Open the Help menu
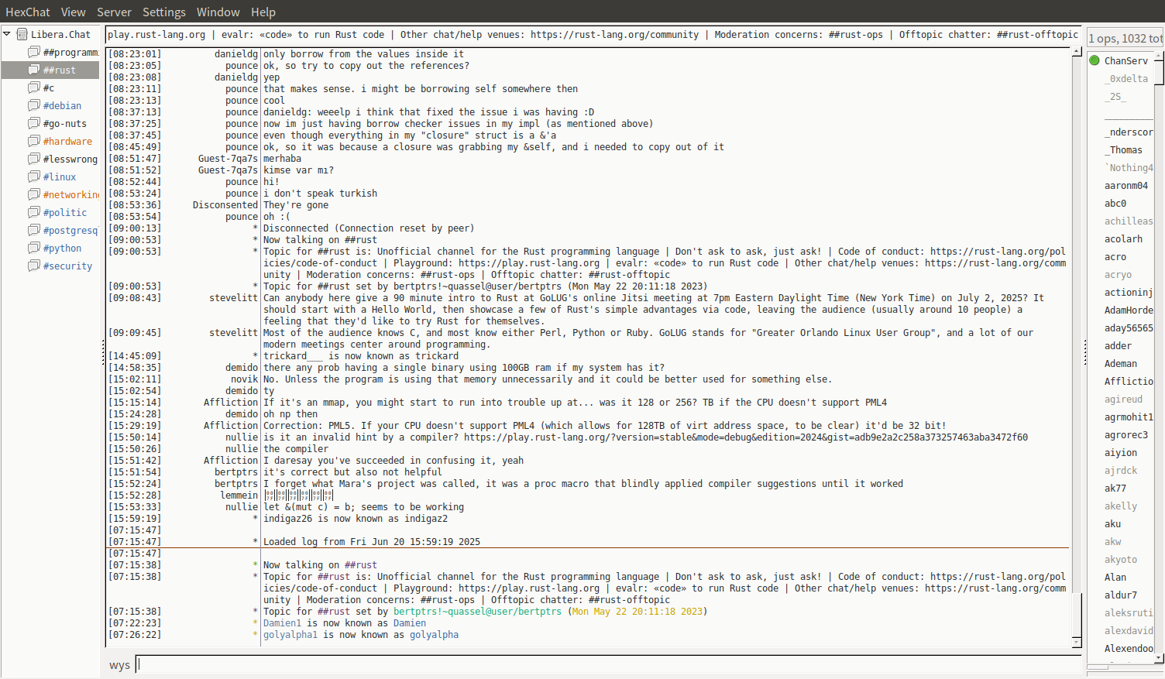The height and width of the screenshot is (679, 1165). (x=263, y=12)
